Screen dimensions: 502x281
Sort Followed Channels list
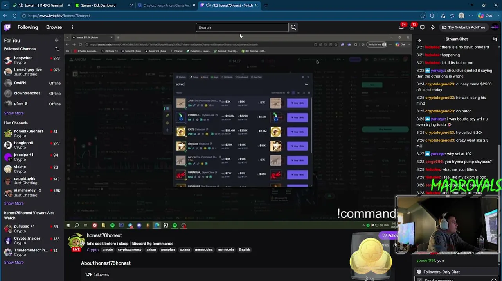(x=57, y=49)
